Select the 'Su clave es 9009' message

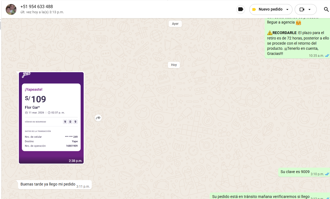295,172
